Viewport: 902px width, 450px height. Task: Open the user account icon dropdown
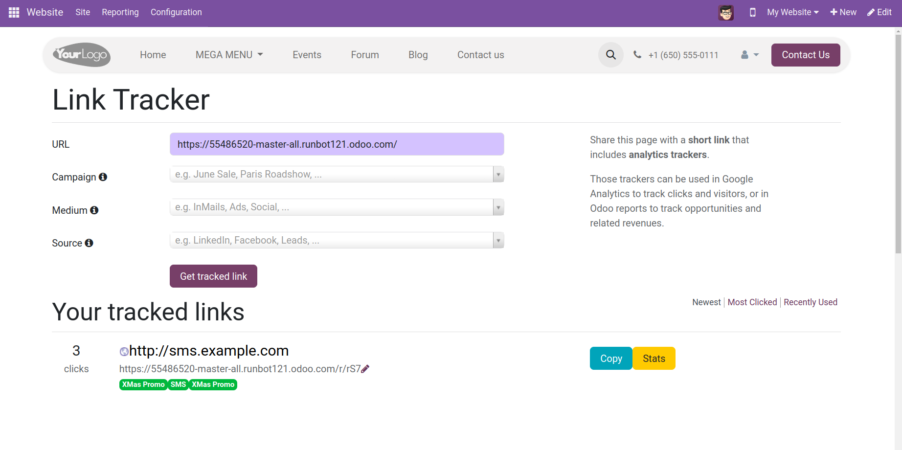click(750, 55)
